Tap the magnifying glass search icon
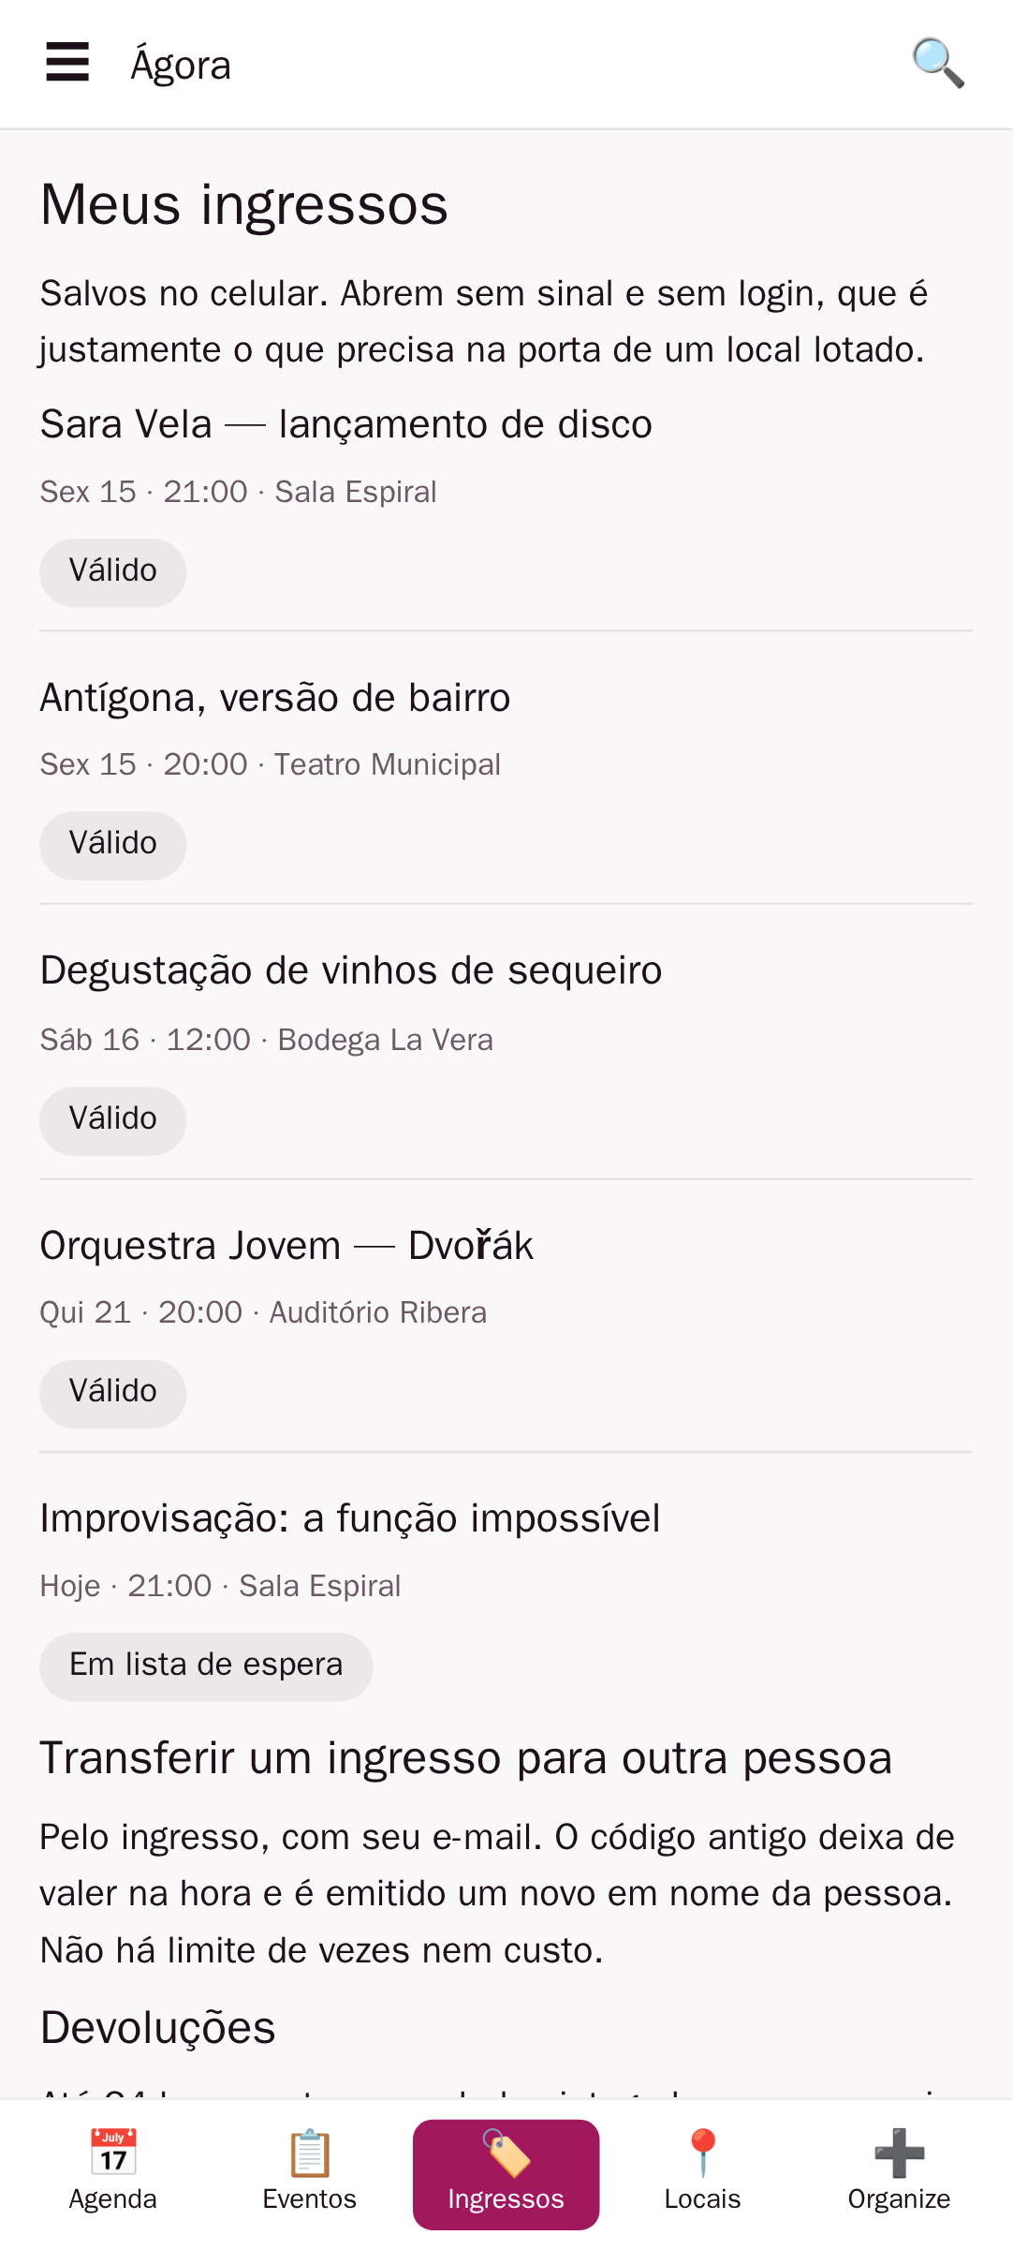 [x=938, y=63]
